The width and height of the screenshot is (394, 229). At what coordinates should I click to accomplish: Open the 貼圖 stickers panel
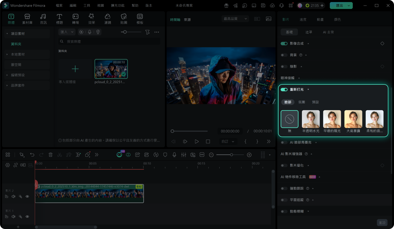124,19
